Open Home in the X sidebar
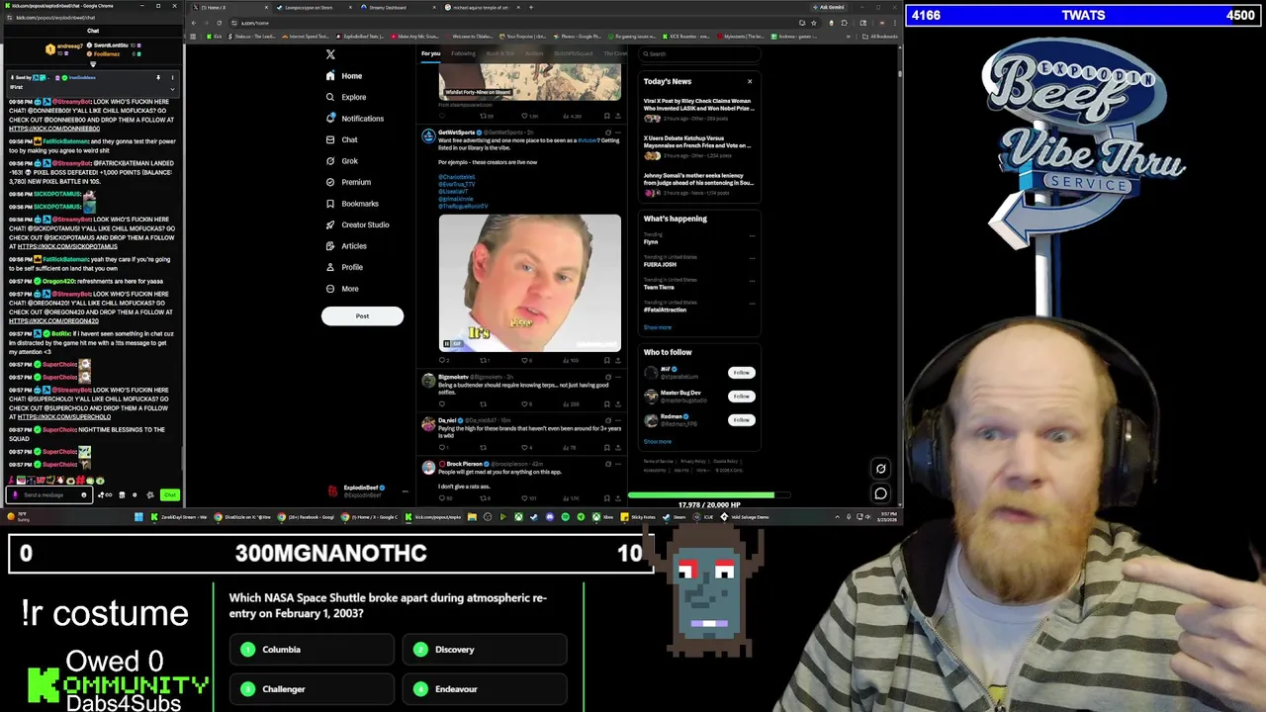Image resolution: width=1266 pixels, height=712 pixels. pyautogui.click(x=344, y=76)
